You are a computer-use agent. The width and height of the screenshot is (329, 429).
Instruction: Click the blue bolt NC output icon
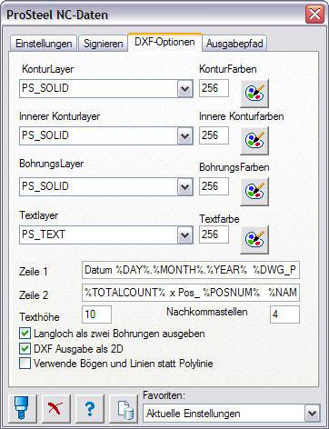(x=23, y=408)
